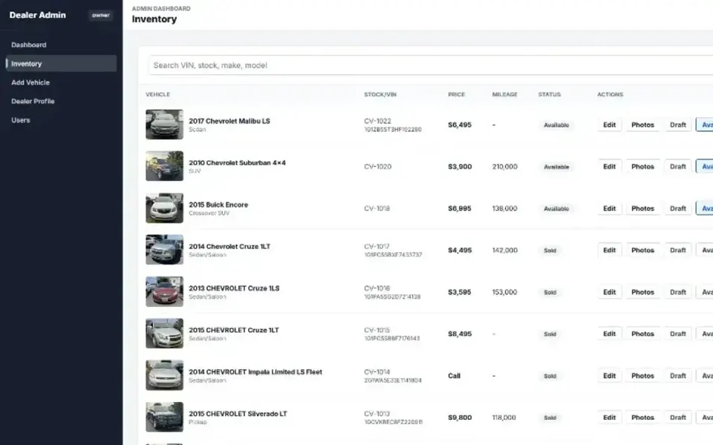Edit the 2013 CHEVROLET Cruze 1LS

[x=609, y=292]
